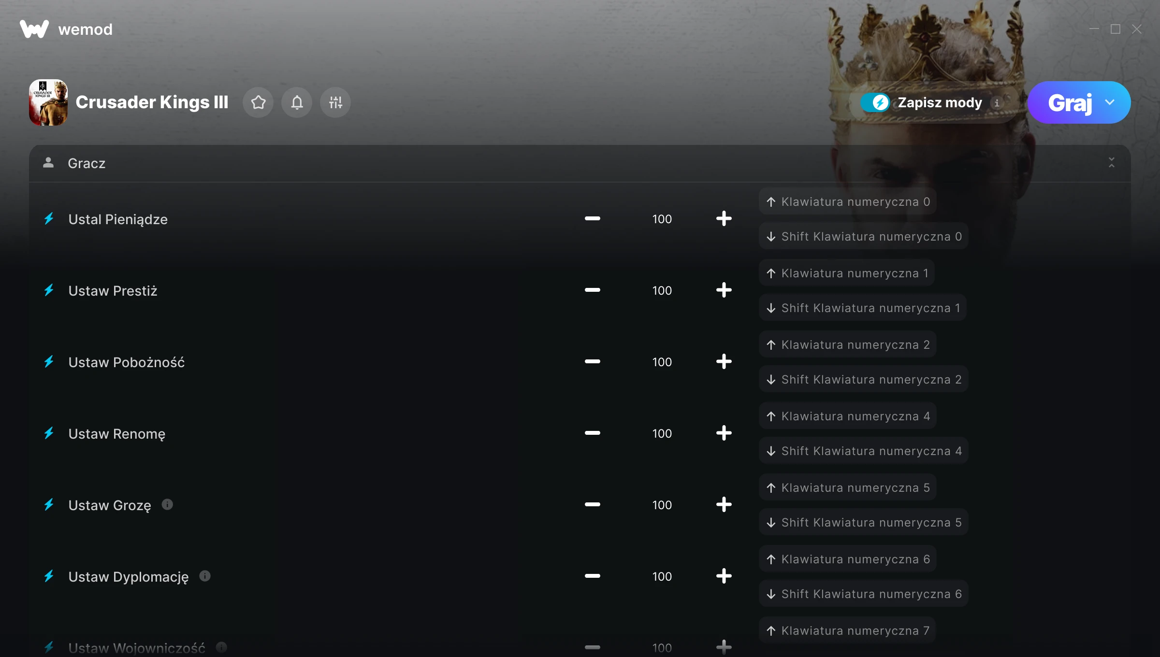
Task: Edit hotkey Klawiatura numeryczna 0
Action: click(x=848, y=201)
